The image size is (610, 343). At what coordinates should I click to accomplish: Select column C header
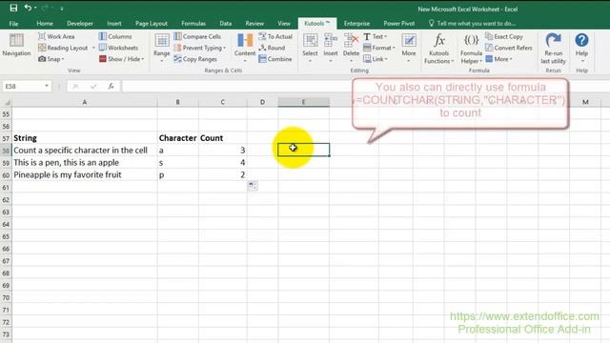tap(222, 102)
